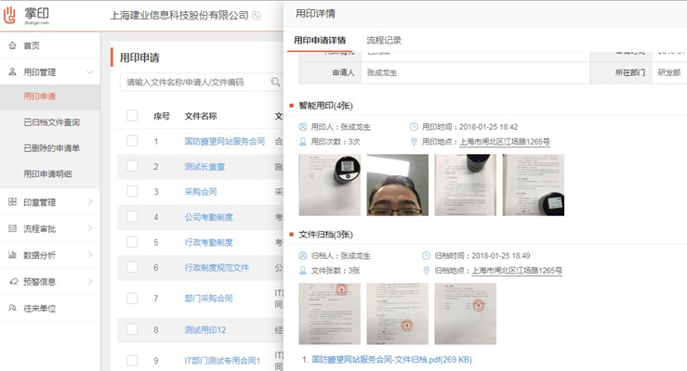Image resolution: width=687 pixels, height=371 pixels.
Task: Click the 印章管理 seal icon
Action: pyautogui.click(x=12, y=202)
